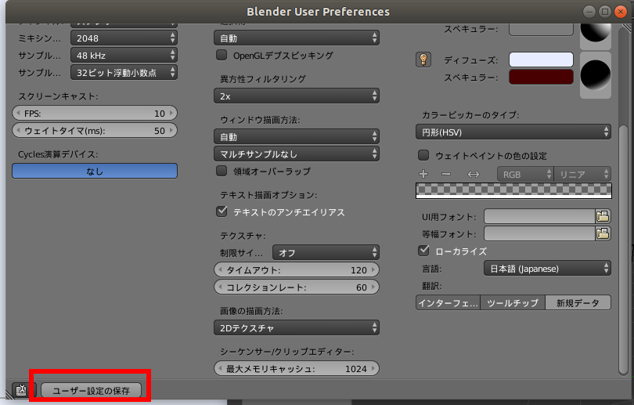Open the 48 kHz sample rate dropdown
This screenshot has height=405, width=634.
(124, 55)
